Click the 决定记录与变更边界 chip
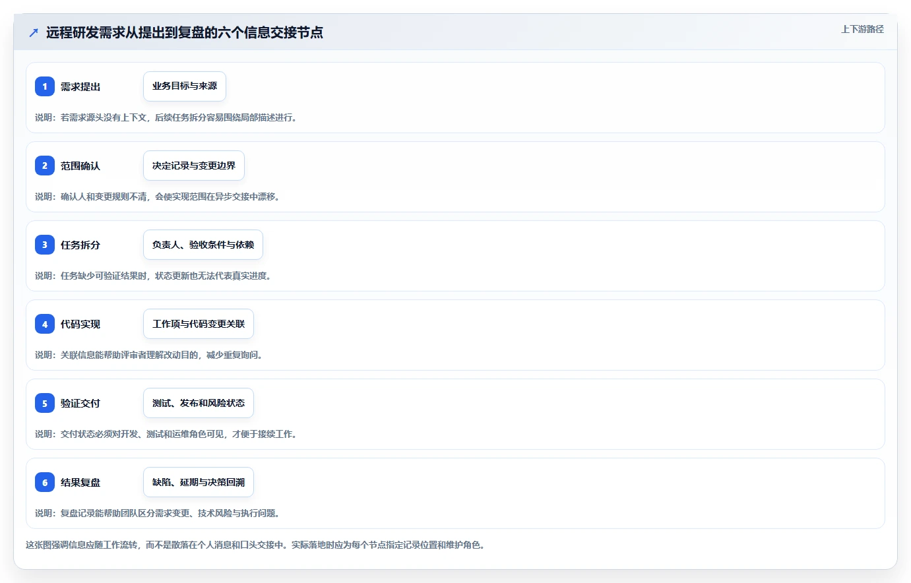911x583 pixels. 194,166
